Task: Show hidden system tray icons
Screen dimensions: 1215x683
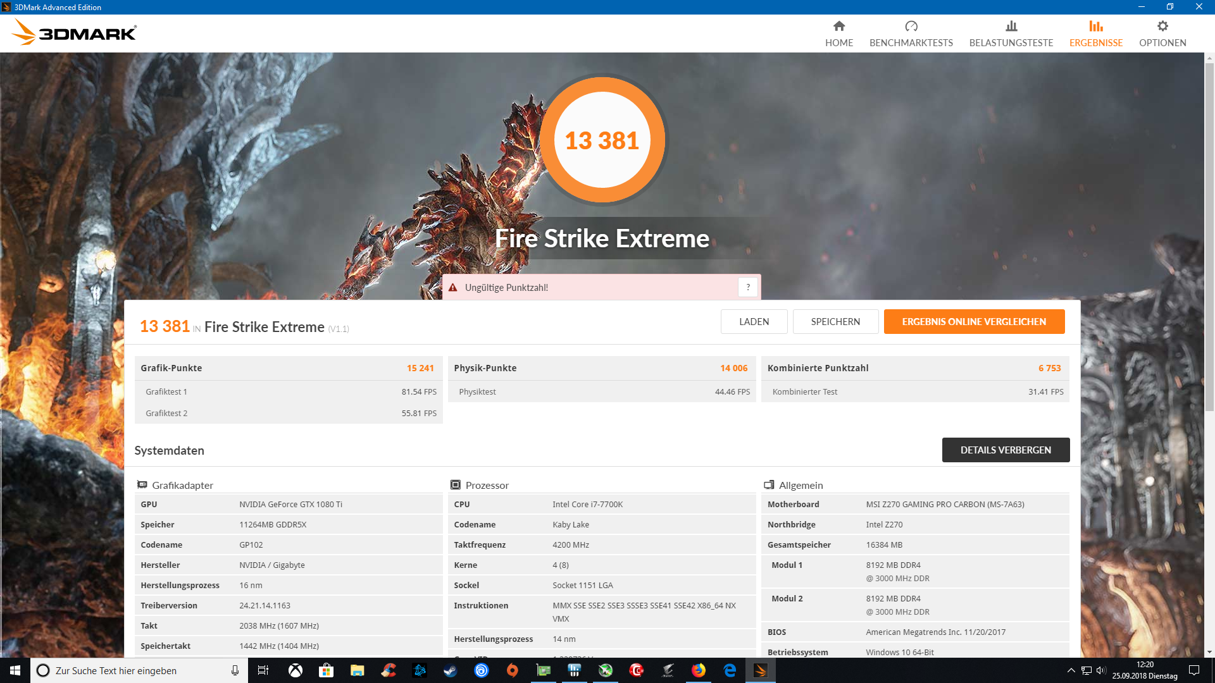Action: click(x=1071, y=670)
